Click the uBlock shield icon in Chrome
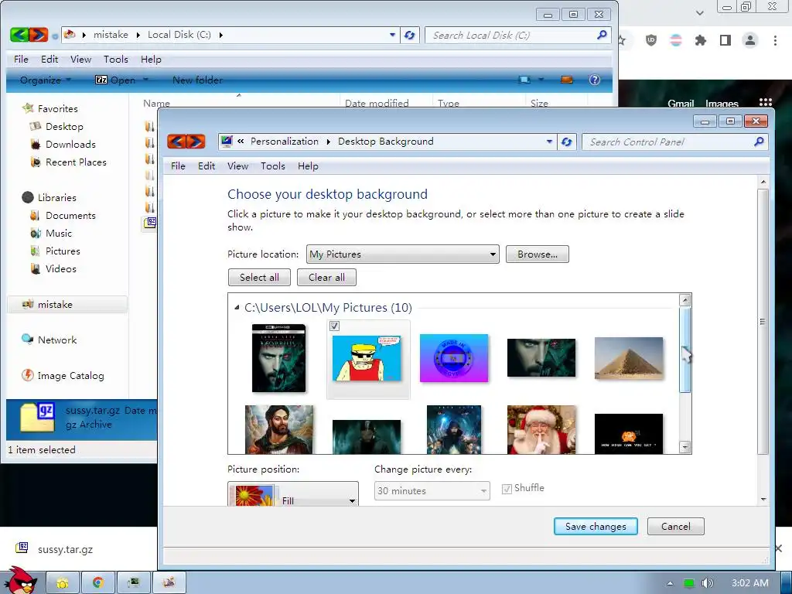The height and width of the screenshot is (594, 792). 651,40
